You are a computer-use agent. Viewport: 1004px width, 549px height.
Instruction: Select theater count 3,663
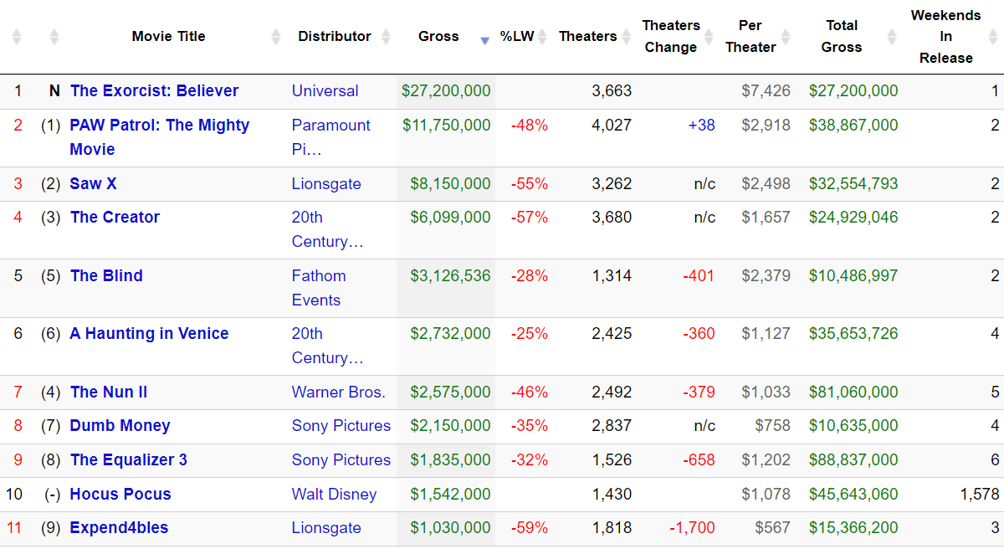(612, 91)
